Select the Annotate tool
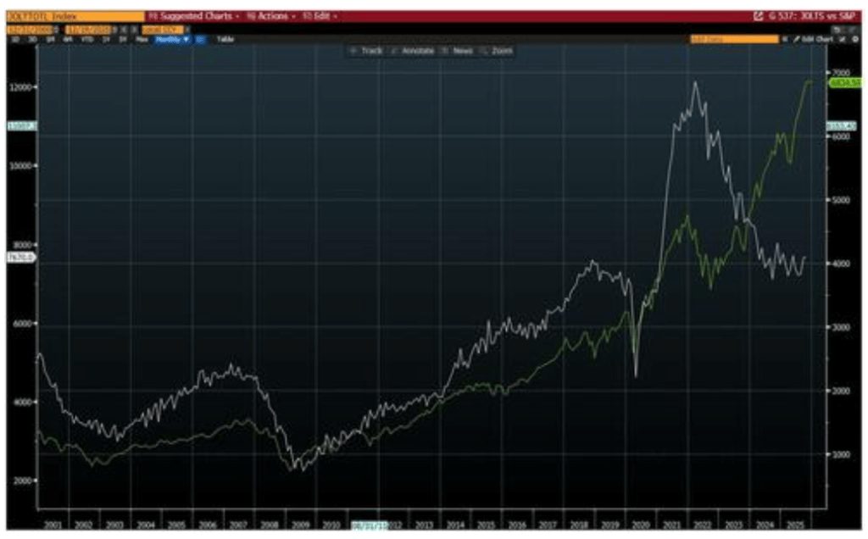The height and width of the screenshot is (539, 868). tap(412, 51)
